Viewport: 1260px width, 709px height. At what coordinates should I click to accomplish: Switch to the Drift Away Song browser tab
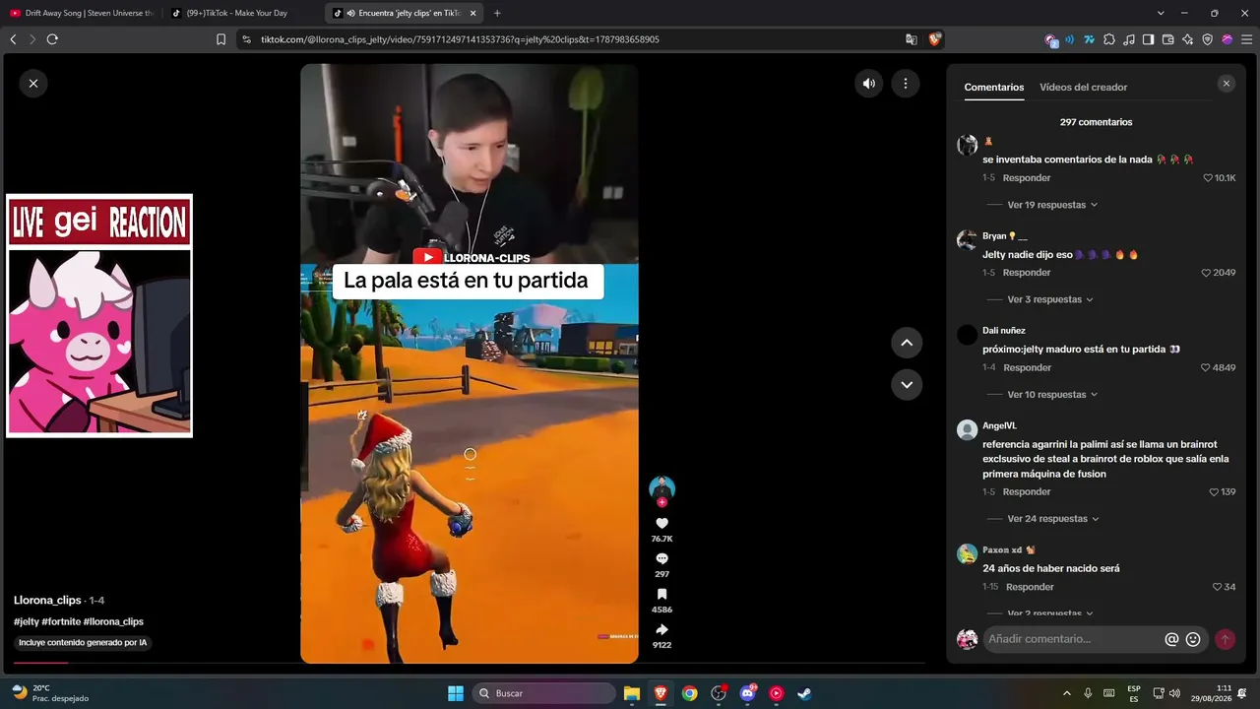point(82,13)
